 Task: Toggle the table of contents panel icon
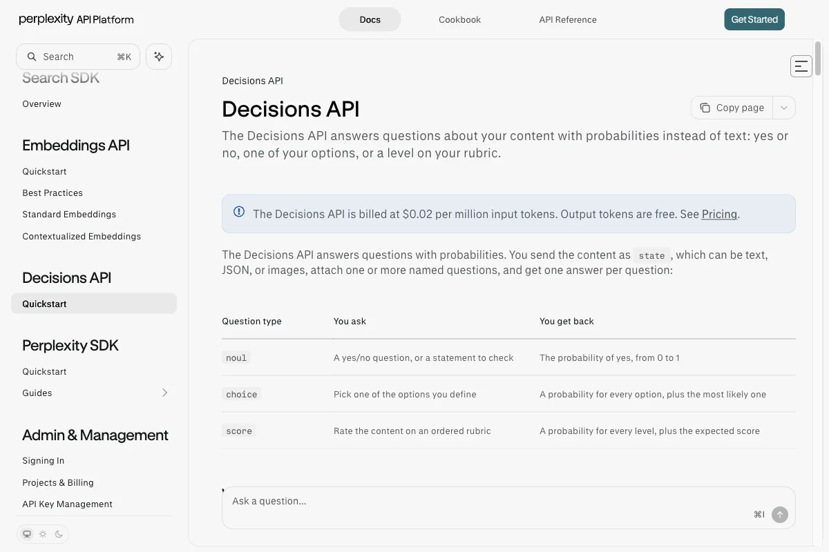(x=801, y=66)
